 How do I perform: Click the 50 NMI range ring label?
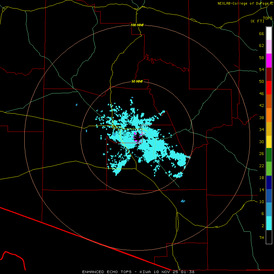[137, 81]
